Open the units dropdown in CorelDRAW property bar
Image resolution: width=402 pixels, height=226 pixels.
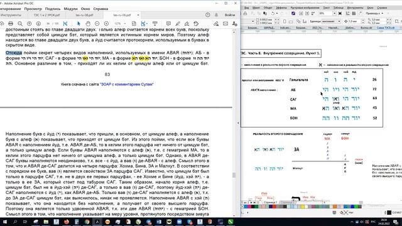pyautogui.click(x=339, y=21)
